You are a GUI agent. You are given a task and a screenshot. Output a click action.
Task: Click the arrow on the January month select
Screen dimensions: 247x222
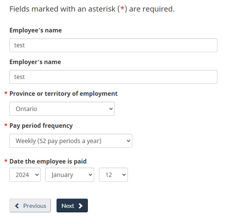[90, 175]
